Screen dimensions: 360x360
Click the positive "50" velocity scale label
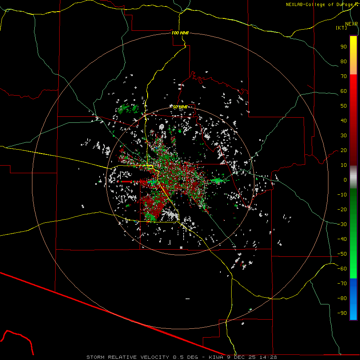click(x=344, y=106)
